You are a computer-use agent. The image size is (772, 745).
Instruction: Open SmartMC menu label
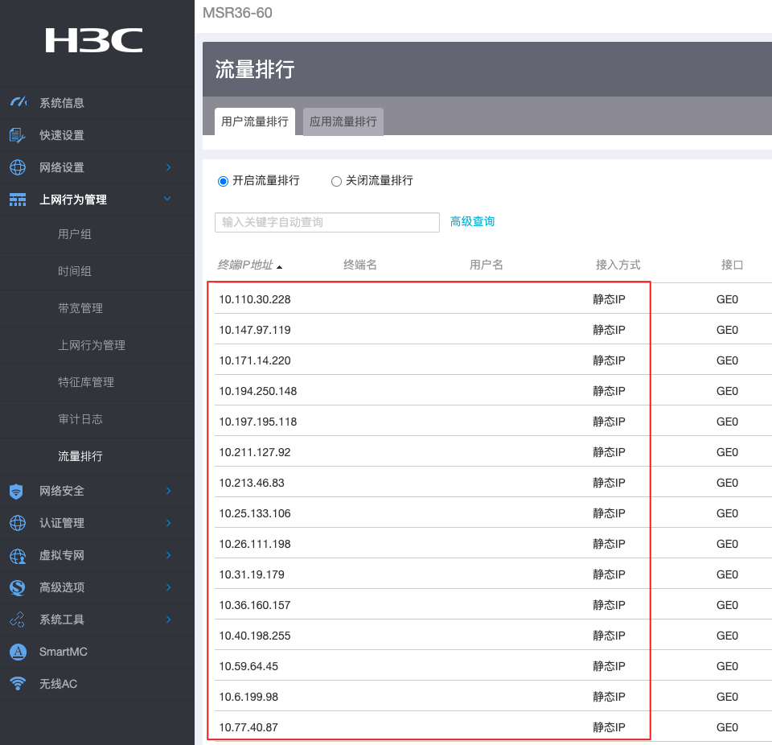click(64, 652)
